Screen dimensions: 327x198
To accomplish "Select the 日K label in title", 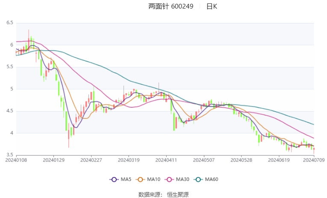I will point(212,6).
